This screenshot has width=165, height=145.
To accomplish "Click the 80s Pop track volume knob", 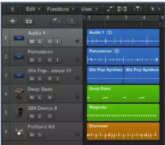I will (77, 78).
